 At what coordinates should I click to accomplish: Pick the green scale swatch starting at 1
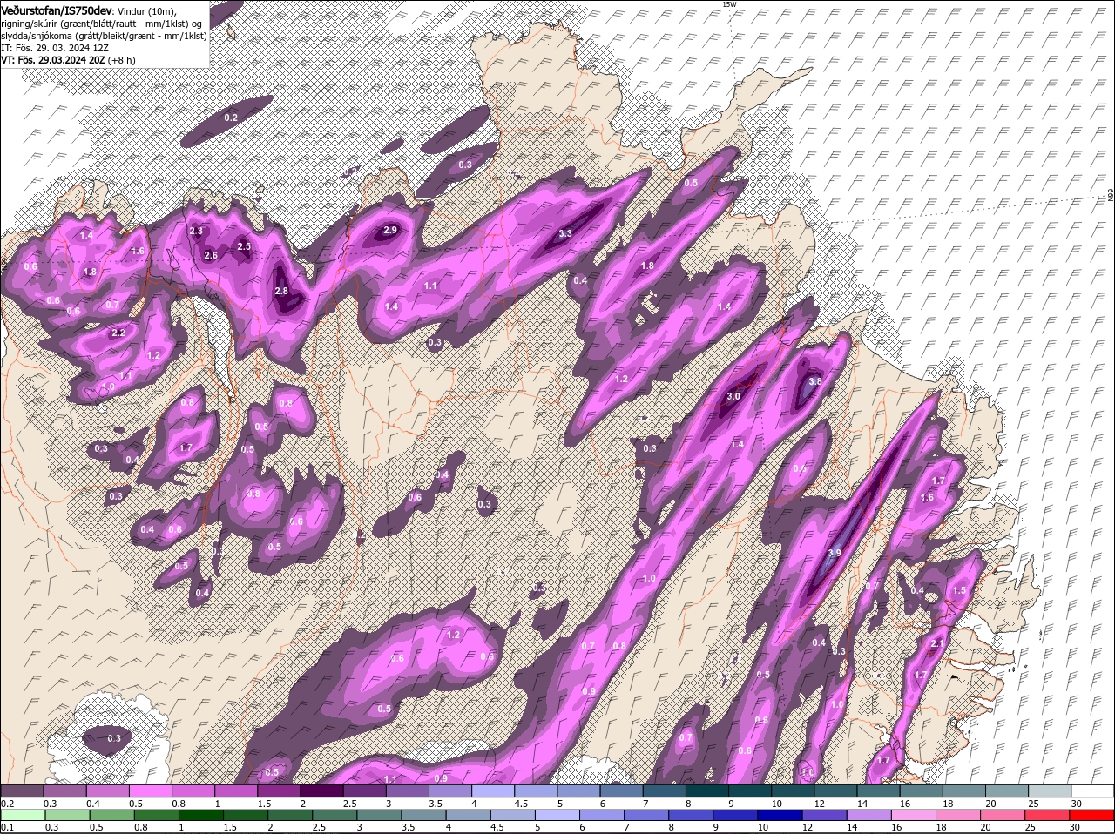[x=201, y=815]
